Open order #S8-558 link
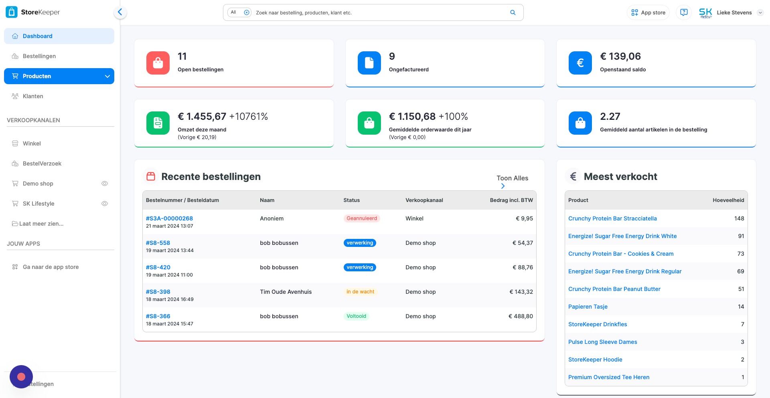This screenshot has width=770, height=398. coord(158,243)
